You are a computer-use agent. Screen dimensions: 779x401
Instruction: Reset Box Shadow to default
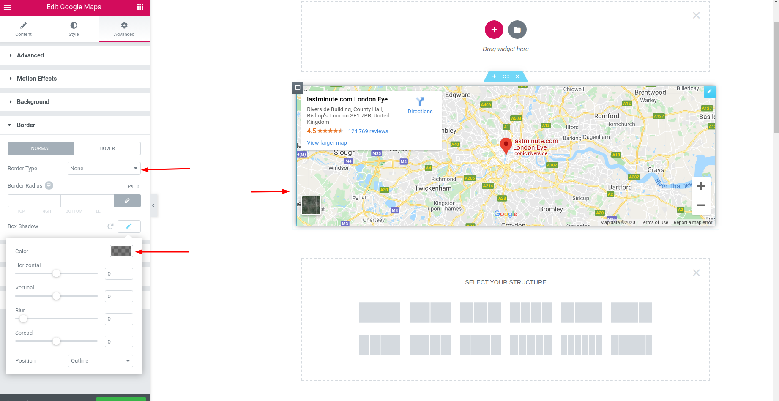(110, 226)
